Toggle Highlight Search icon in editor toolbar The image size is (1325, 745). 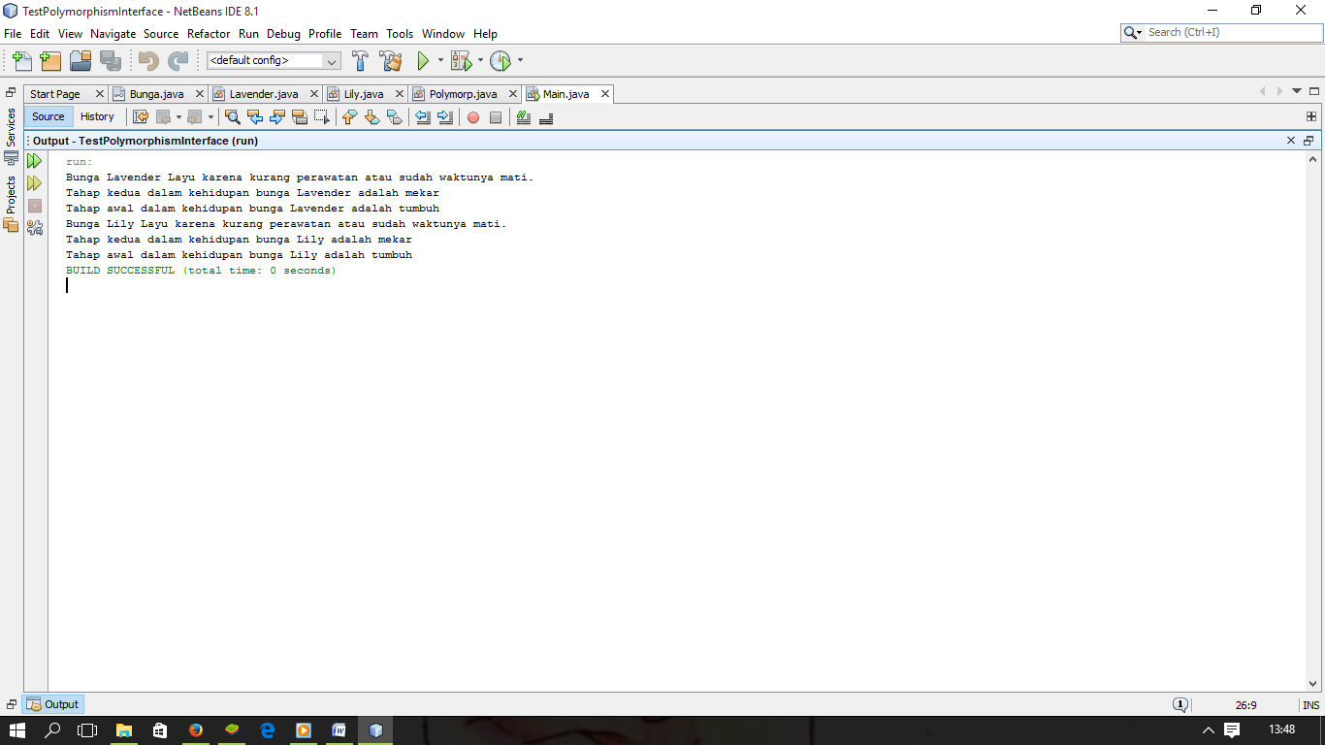300,117
